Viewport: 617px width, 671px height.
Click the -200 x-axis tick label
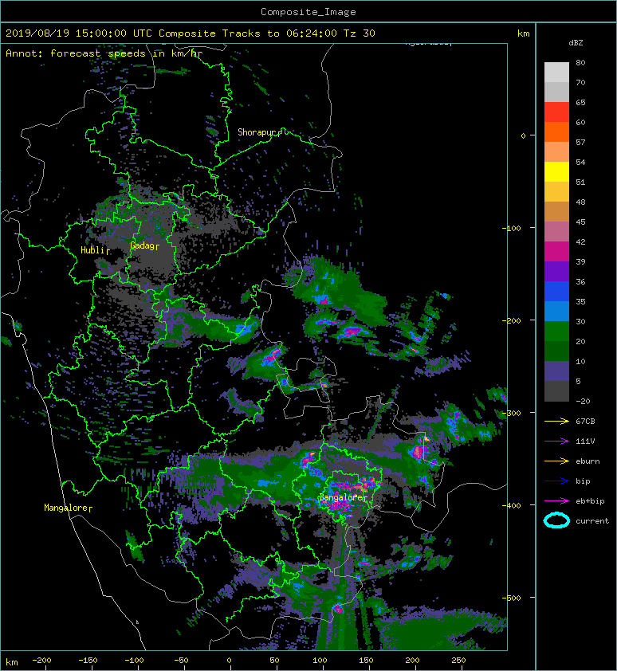point(42,661)
